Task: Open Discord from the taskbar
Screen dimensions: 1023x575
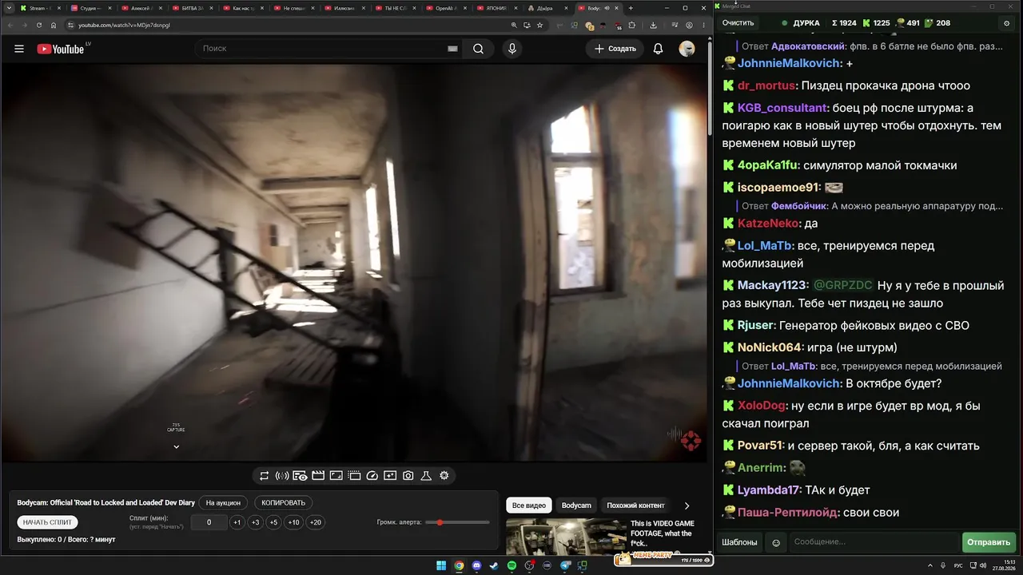Action: (x=476, y=566)
